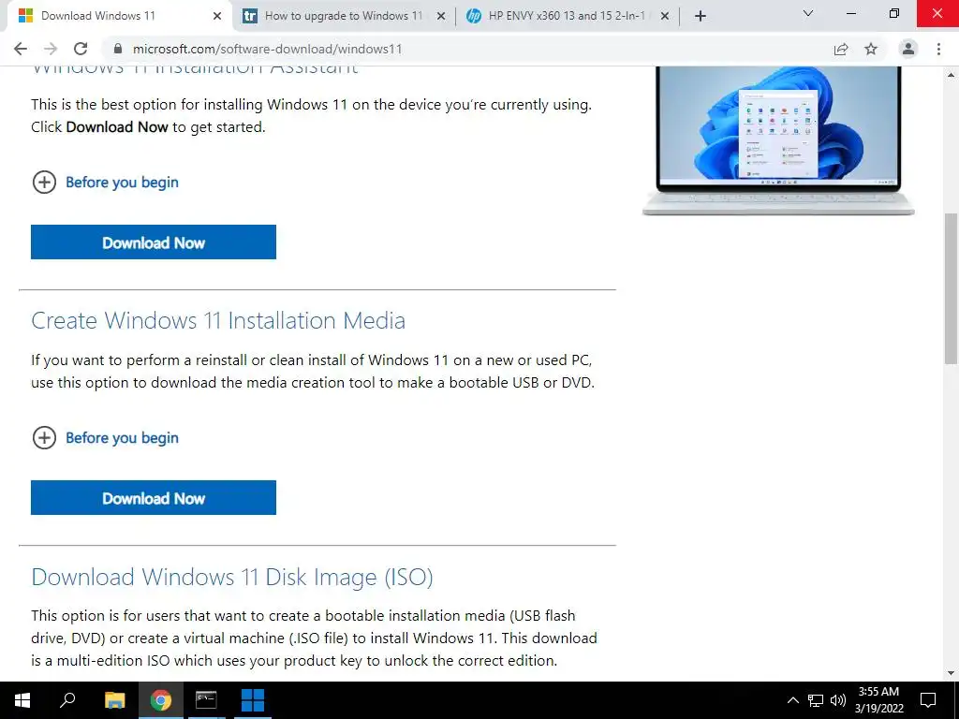Click scrollbar down arrow
959x719 pixels.
[x=952, y=673]
